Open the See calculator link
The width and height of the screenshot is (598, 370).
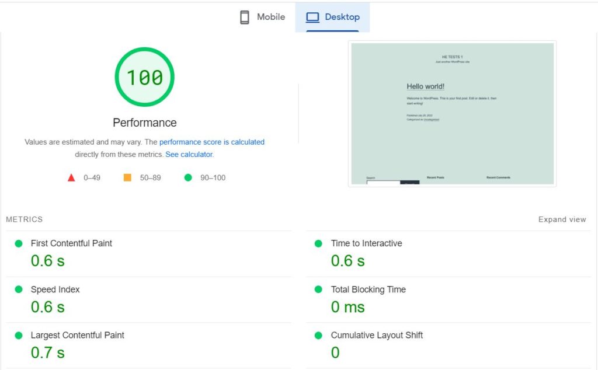pos(189,154)
